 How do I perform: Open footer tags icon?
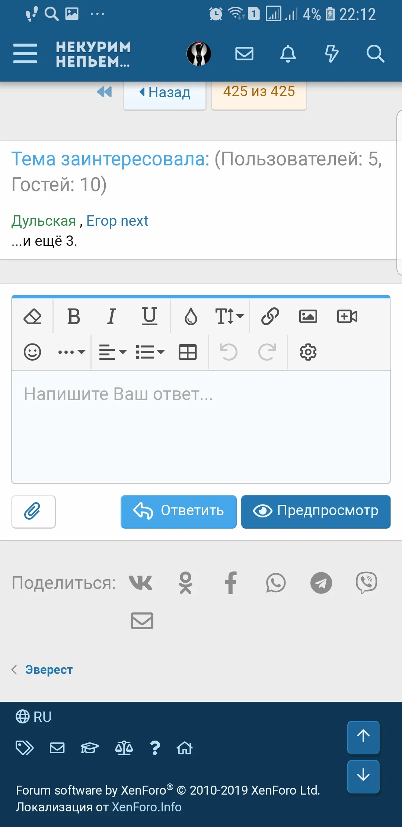coord(25,748)
